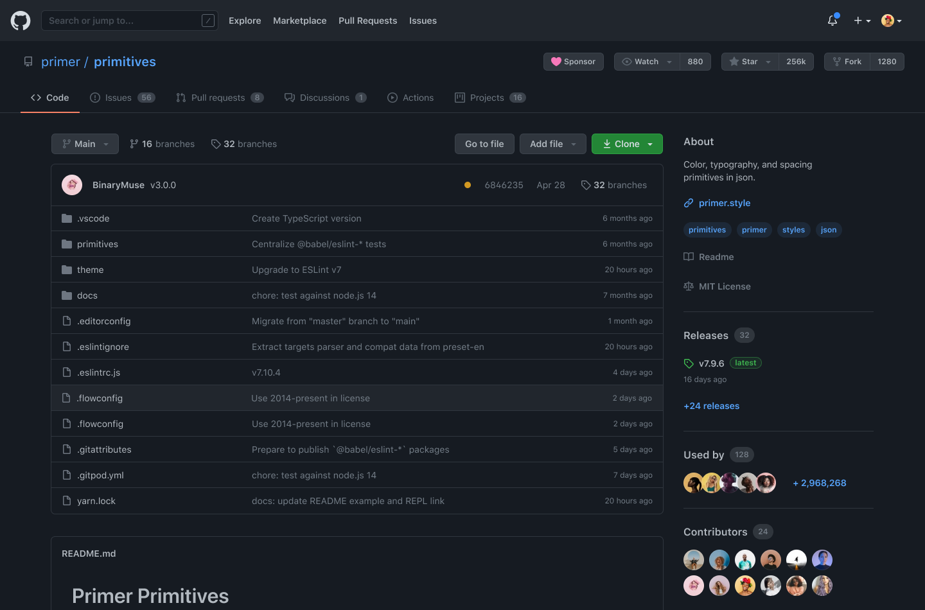The width and height of the screenshot is (925, 610).
Task: Open the .gitpod.yml file
Action: pyautogui.click(x=100, y=475)
